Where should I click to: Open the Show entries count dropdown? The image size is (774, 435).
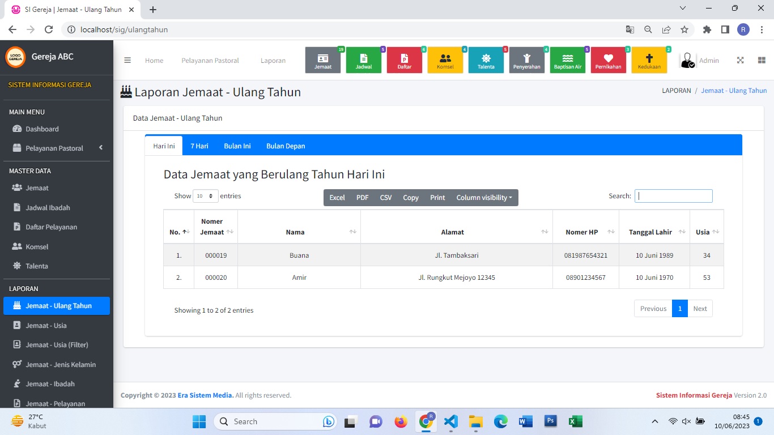[205, 196]
